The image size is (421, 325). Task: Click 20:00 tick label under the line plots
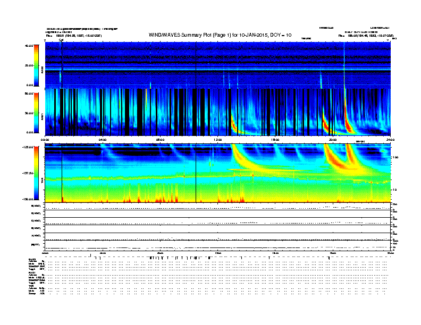click(x=333, y=253)
